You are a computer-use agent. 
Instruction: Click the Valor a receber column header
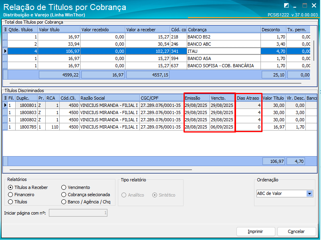[148, 30]
